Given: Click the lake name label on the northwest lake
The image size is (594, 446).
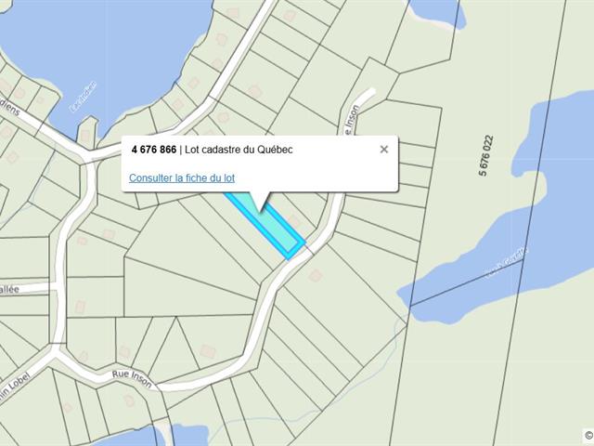Looking at the screenshot, I should pyautogui.click(x=83, y=97).
